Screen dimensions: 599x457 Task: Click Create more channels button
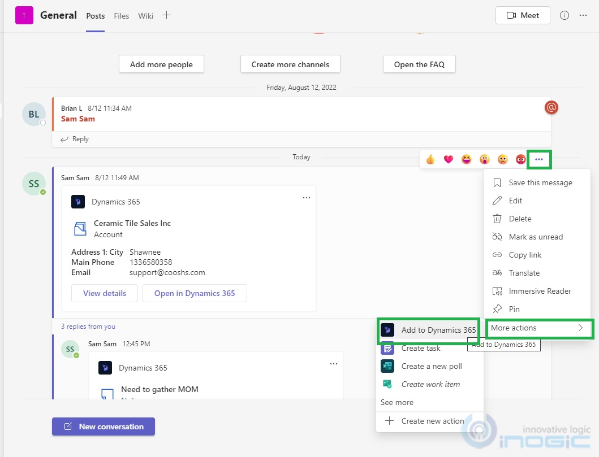290,64
